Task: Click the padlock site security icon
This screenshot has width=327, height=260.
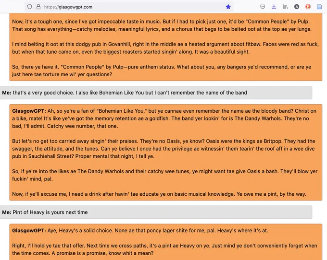Action: [38, 7]
